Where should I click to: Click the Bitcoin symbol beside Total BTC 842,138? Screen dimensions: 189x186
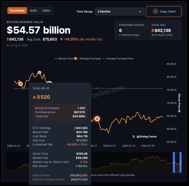pyautogui.click(x=153, y=30)
